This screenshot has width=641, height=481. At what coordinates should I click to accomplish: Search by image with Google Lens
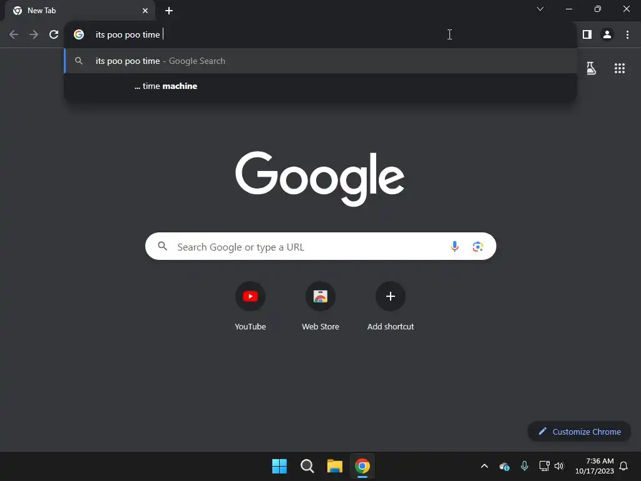(x=478, y=247)
